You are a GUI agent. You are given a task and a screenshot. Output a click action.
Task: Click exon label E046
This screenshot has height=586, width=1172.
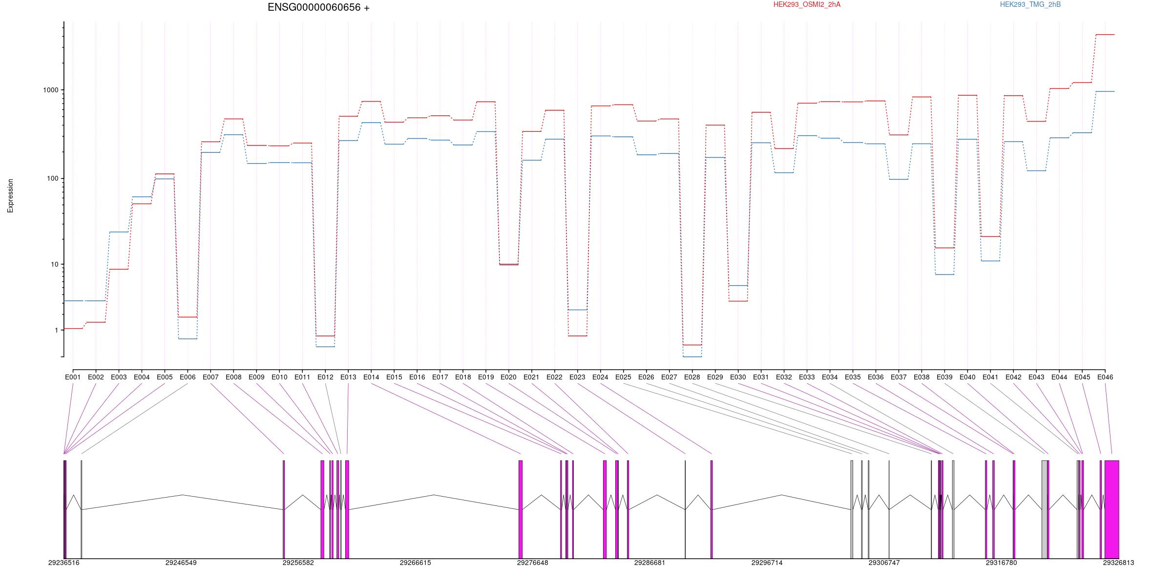point(1105,377)
